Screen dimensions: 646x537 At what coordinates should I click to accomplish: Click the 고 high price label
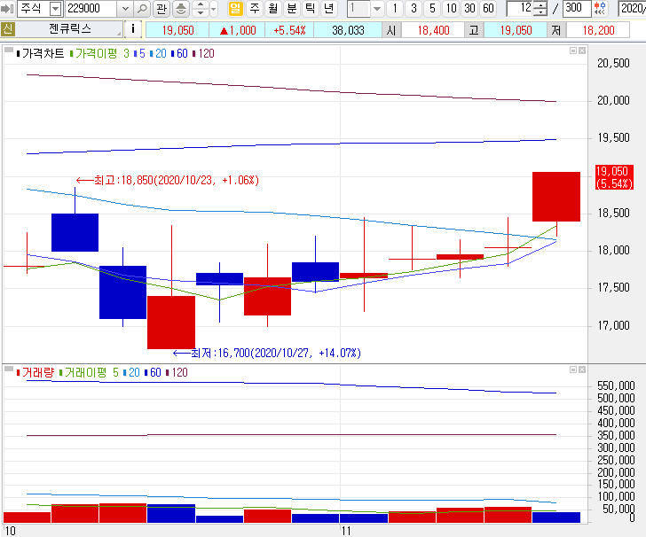pyautogui.click(x=474, y=30)
